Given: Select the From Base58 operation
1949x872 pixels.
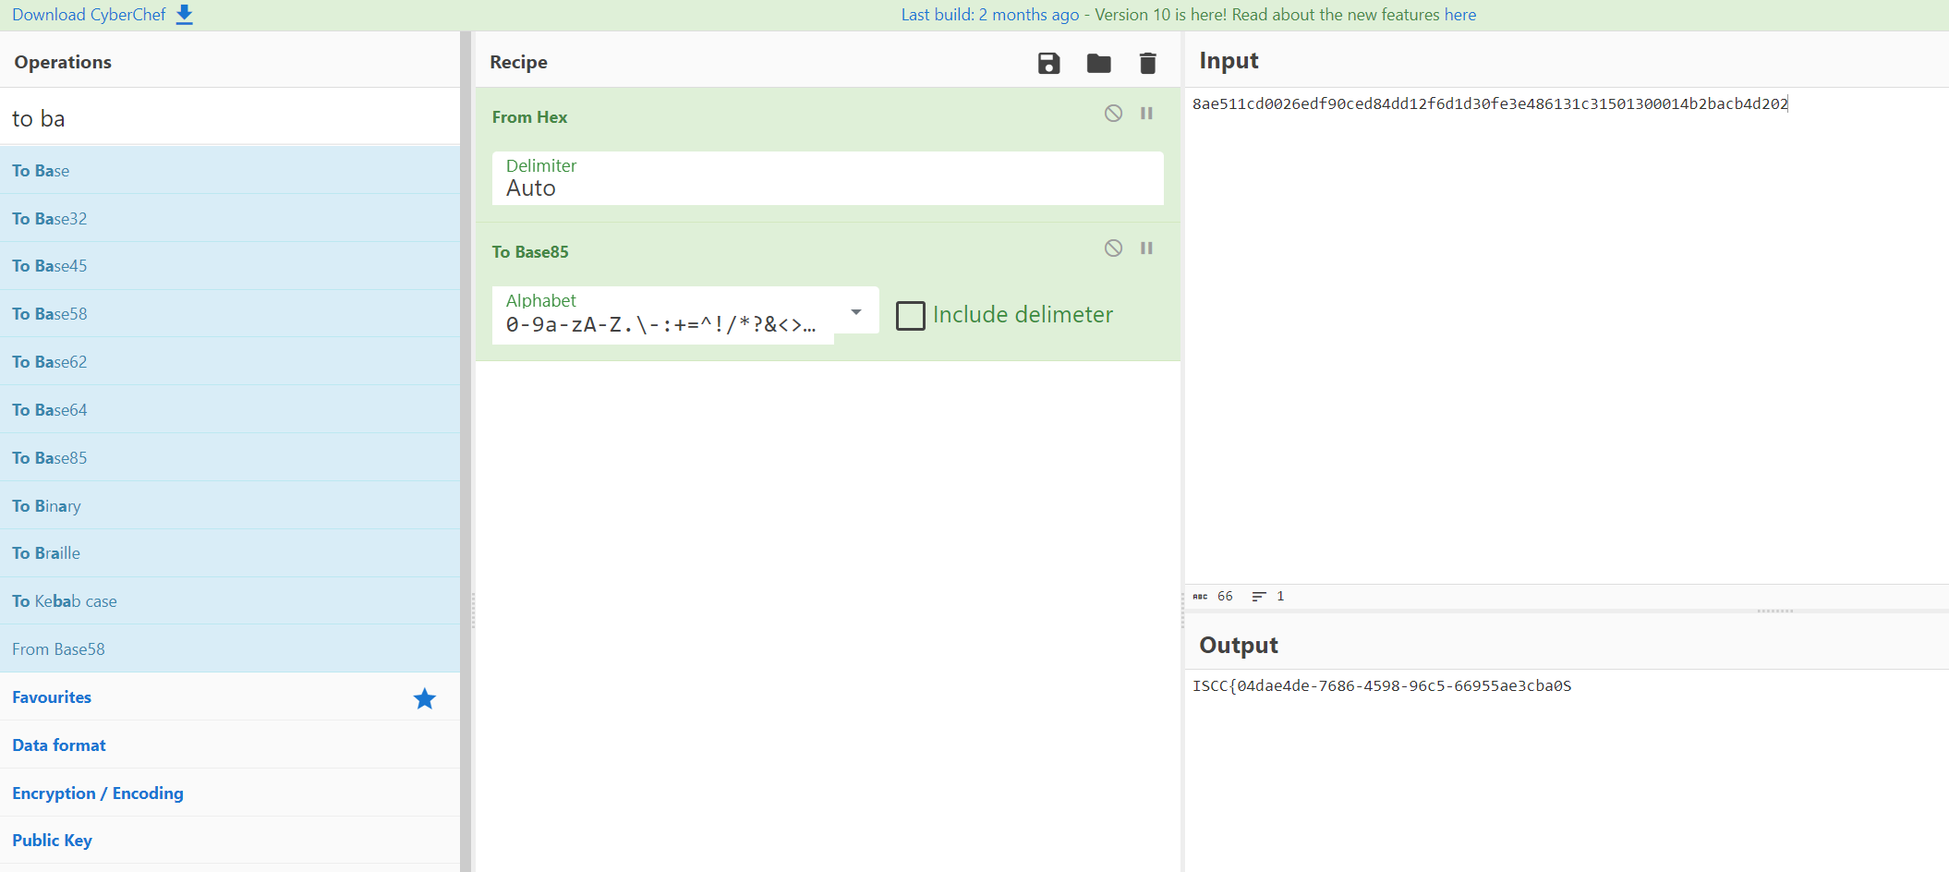Looking at the screenshot, I should tap(230, 649).
